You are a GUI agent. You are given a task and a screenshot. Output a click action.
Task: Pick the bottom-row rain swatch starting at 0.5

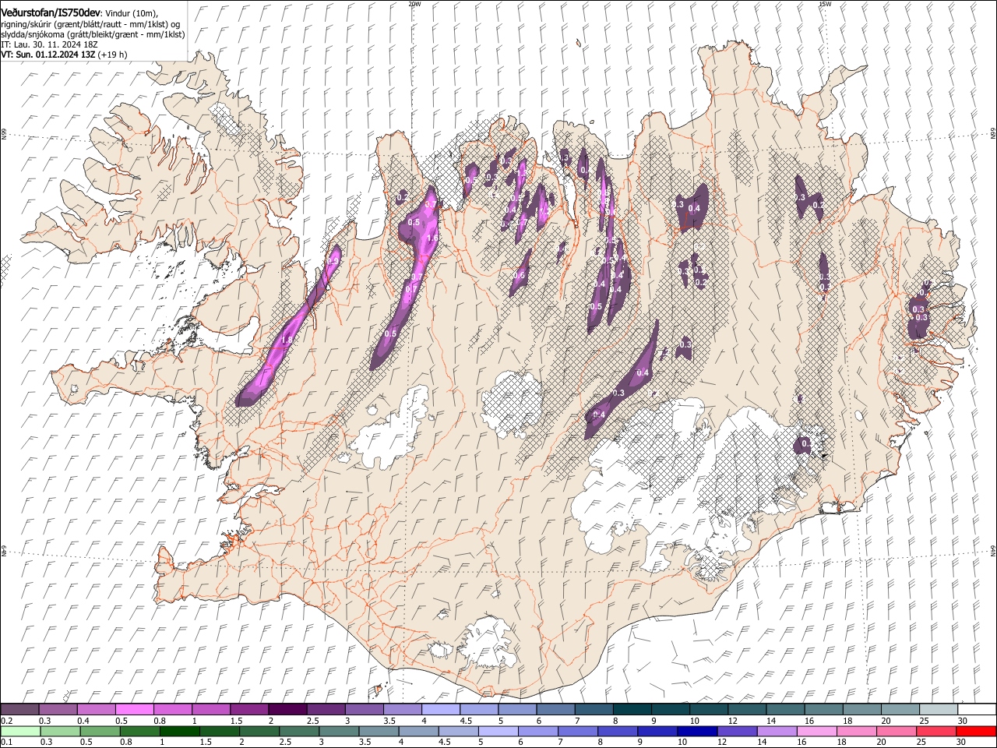[100, 731]
